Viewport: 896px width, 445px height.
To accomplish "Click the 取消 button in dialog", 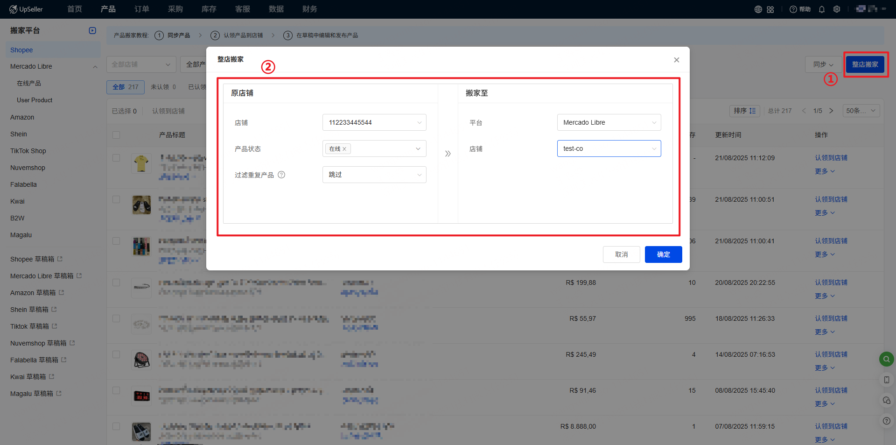I will coord(622,254).
